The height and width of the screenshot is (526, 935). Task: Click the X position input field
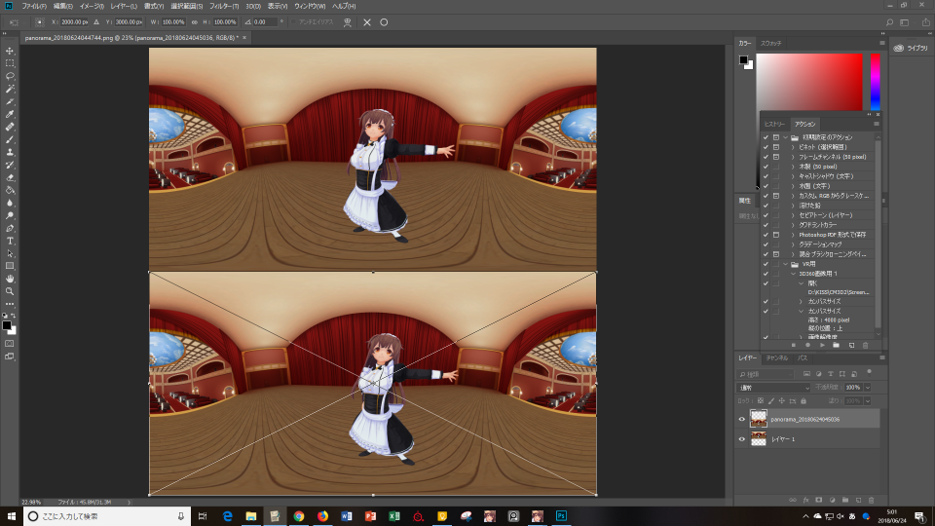tap(74, 22)
